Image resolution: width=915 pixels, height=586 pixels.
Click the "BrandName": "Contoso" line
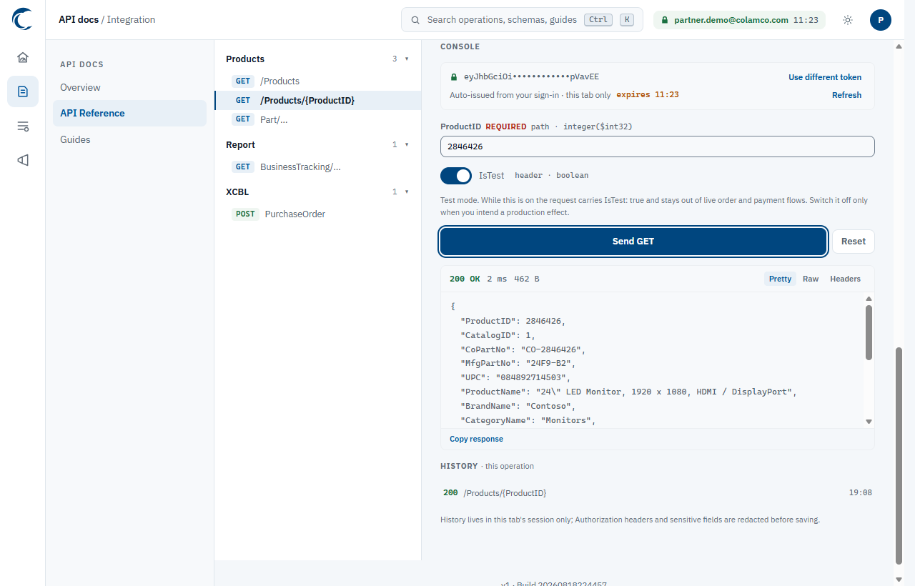click(518, 407)
